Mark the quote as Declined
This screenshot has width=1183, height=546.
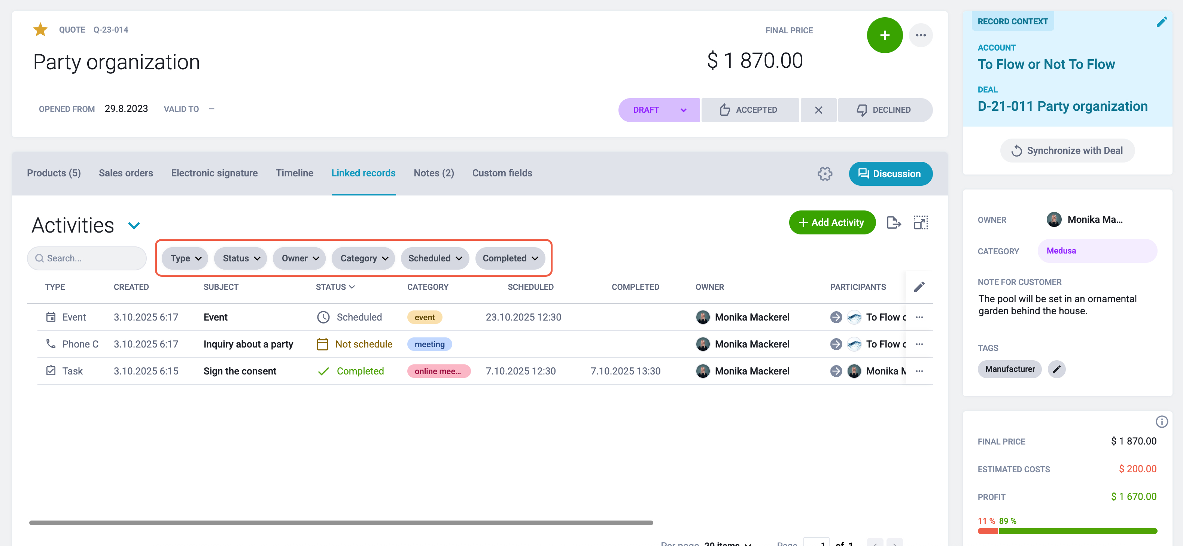[885, 110]
